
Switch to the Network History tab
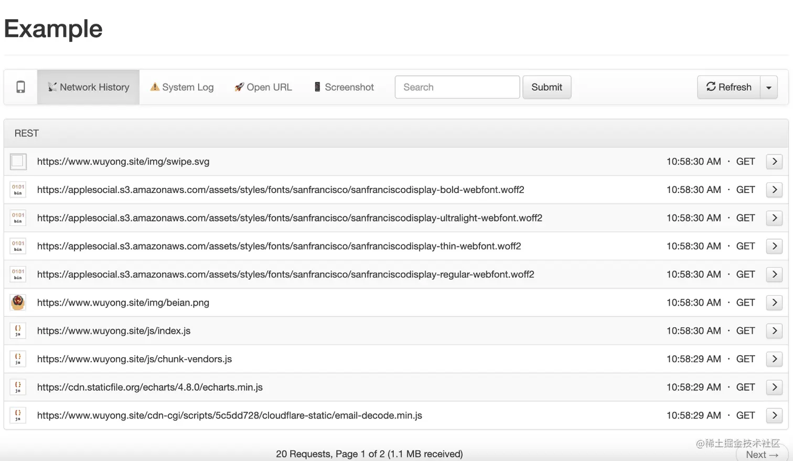[88, 87]
